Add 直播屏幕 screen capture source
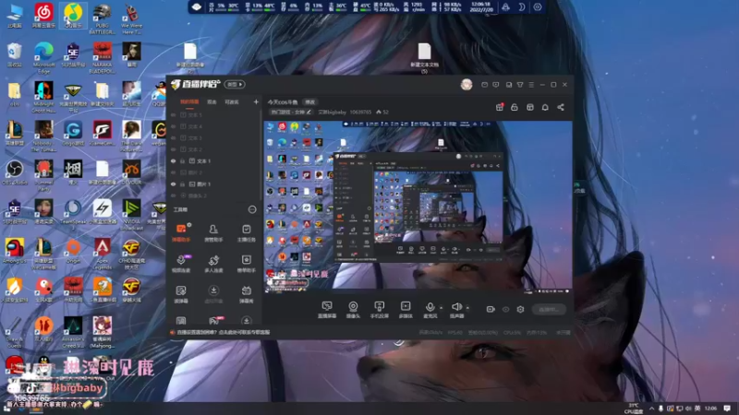This screenshot has height=415, width=739. pyautogui.click(x=327, y=310)
